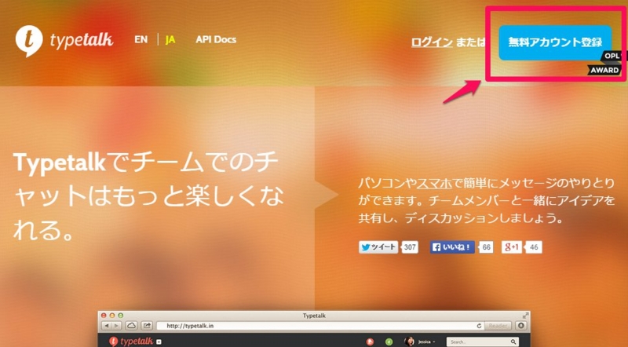Click the downloads icon beside Reader button
The width and height of the screenshot is (628, 347).
coord(520,326)
